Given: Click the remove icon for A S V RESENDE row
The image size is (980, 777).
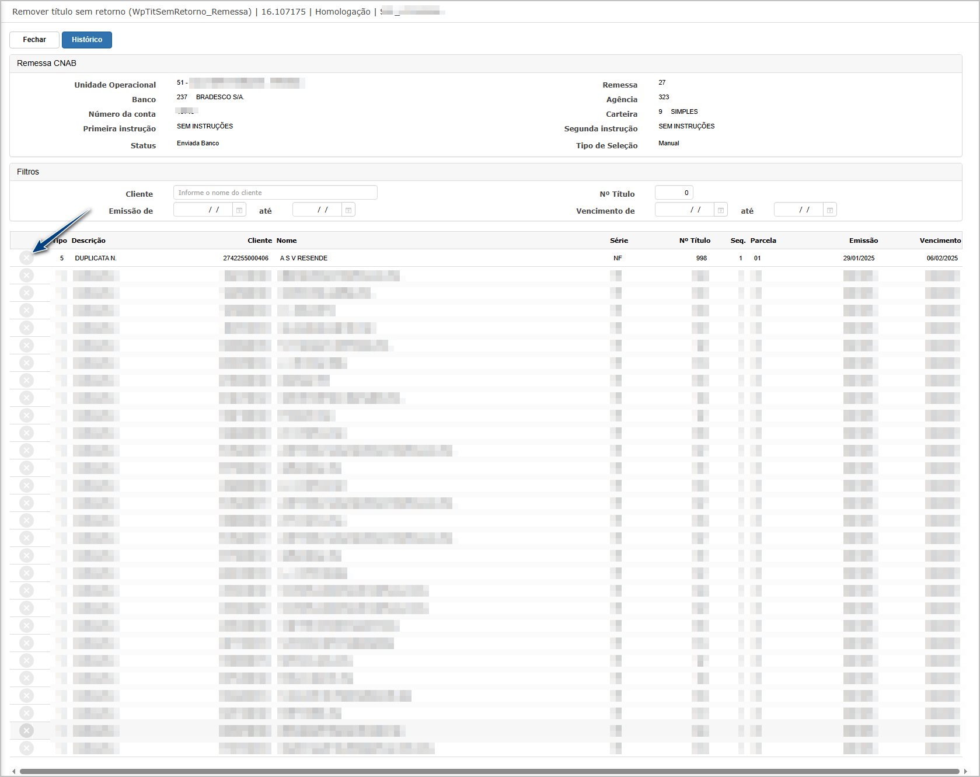Looking at the screenshot, I should 26,258.
